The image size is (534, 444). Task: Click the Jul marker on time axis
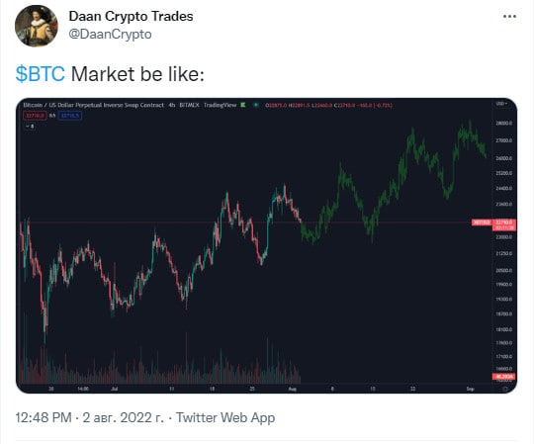[115, 389]
